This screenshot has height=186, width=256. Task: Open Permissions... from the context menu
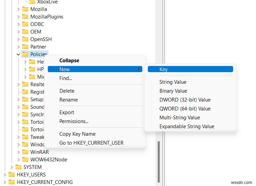[x=95, y=121]
